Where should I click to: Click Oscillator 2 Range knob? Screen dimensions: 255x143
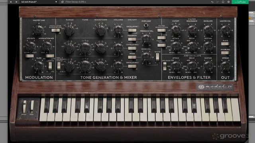pyautogui.click(x=70, y=48)
